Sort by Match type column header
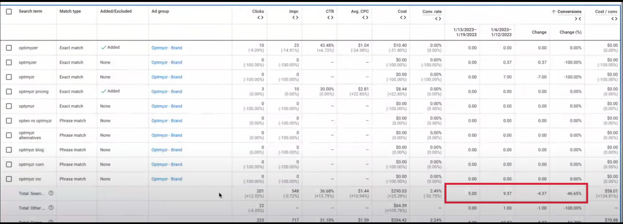623x224 pixels. tap(70, 11)
